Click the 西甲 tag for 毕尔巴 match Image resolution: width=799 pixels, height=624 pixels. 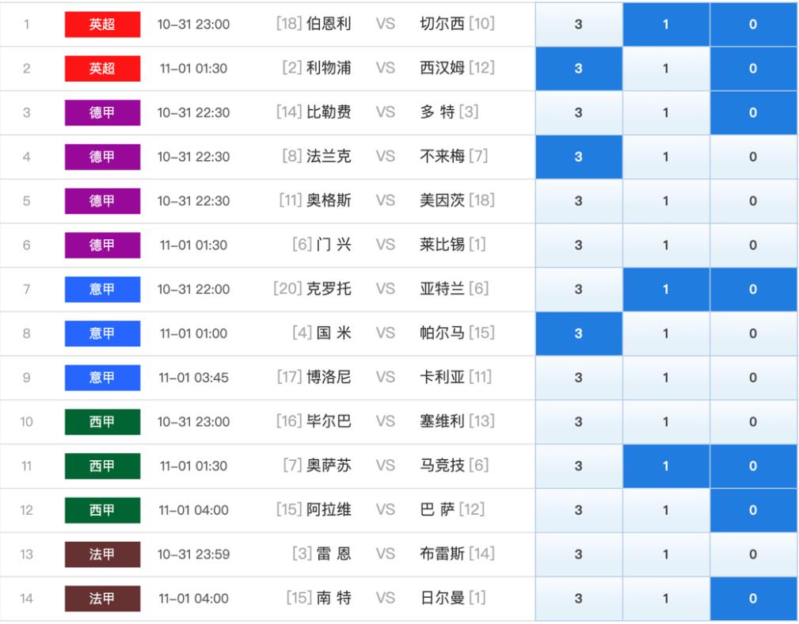click(x=102, y=422)
